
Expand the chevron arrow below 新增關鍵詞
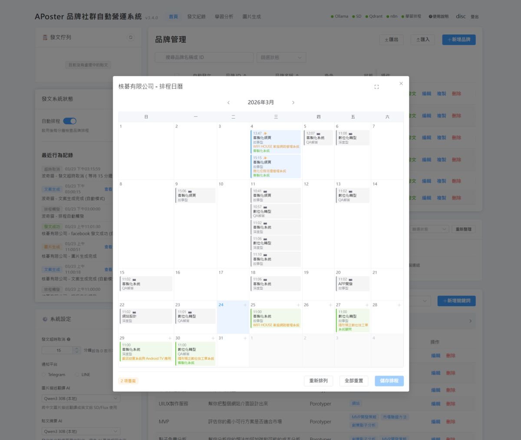click(x=470, y=321)
